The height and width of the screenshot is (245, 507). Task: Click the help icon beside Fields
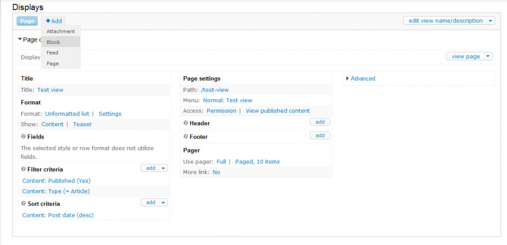tap(23, 137)
